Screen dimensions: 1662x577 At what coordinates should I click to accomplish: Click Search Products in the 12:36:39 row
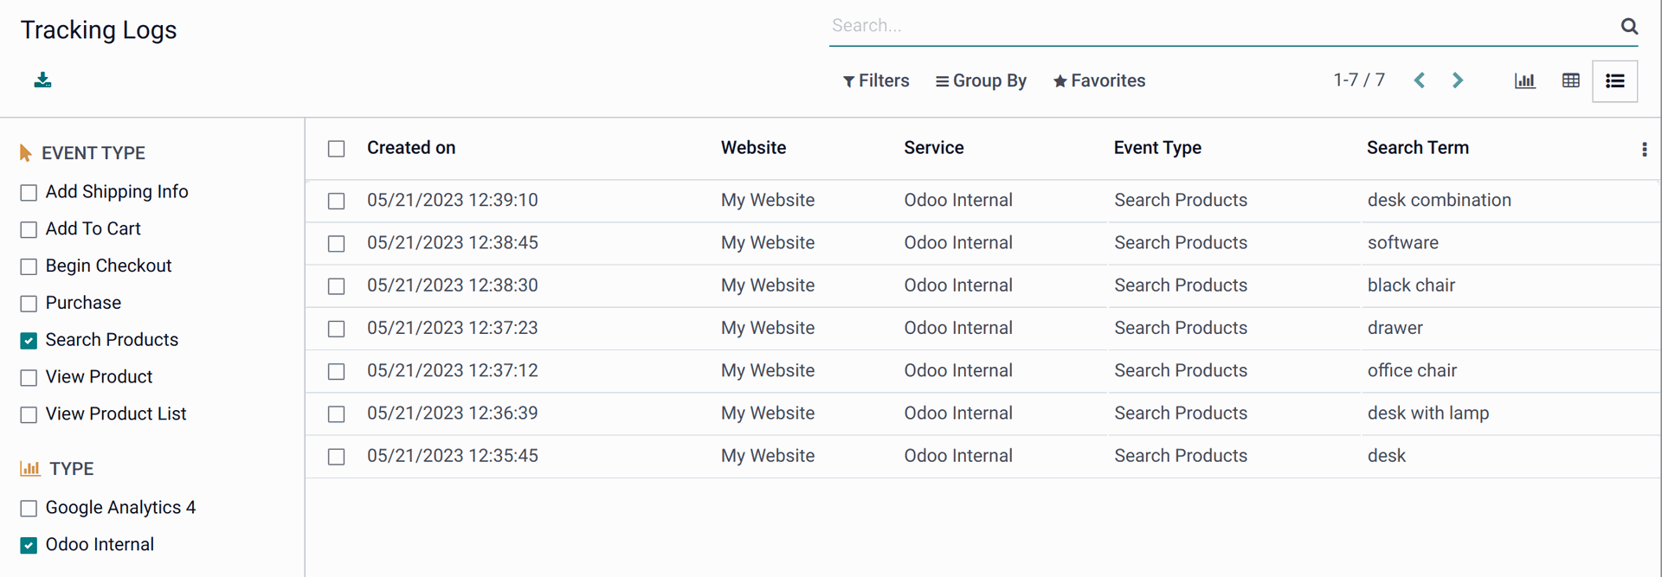pos(1181,414)
